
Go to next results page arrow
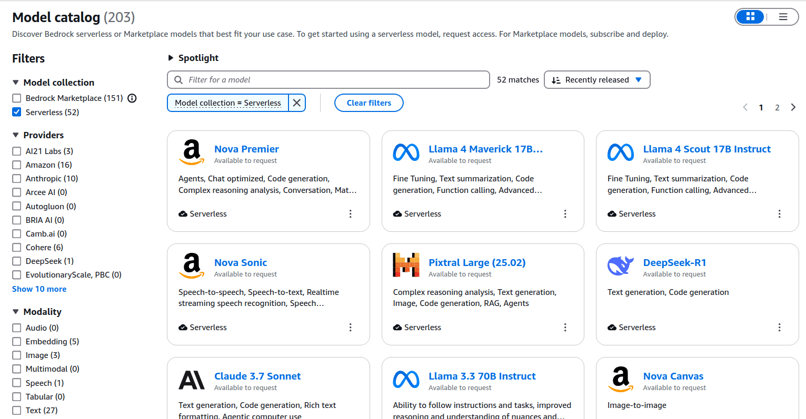[x=793, y=107]
